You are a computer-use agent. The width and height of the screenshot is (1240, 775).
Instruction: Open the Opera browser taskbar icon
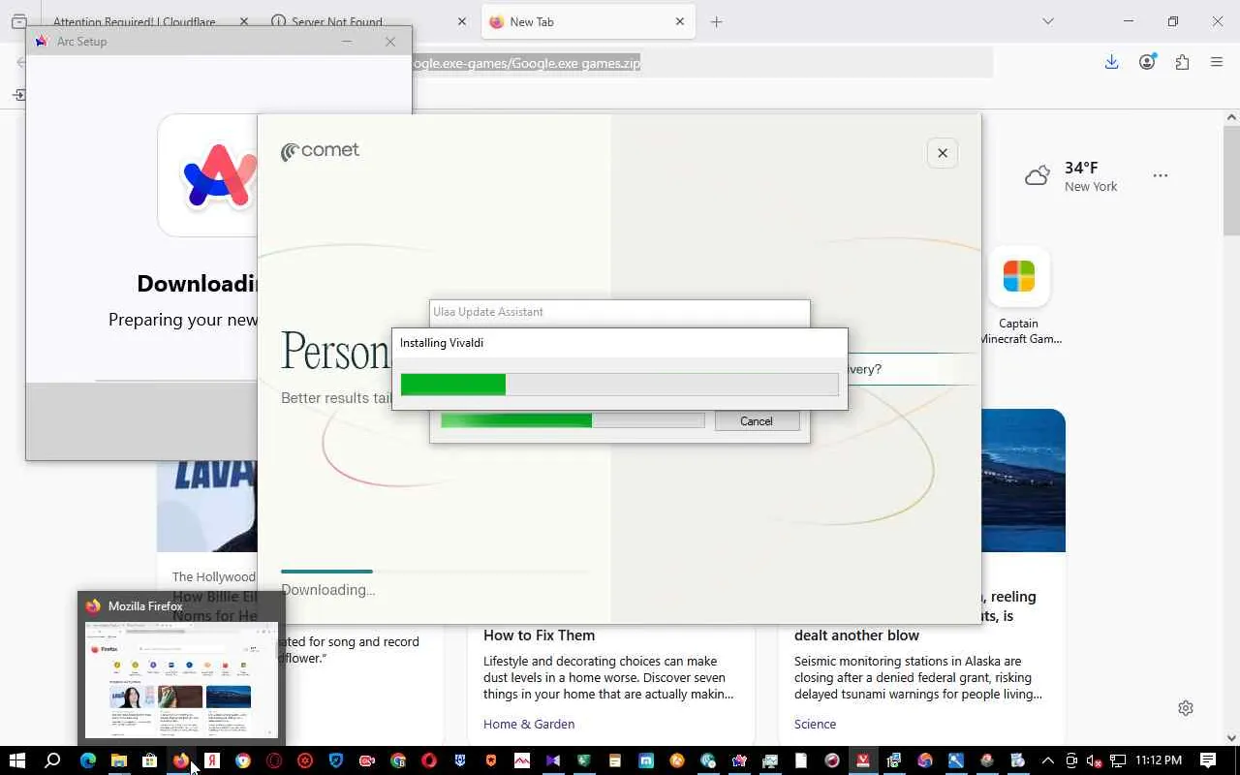[x=429, y=760]
